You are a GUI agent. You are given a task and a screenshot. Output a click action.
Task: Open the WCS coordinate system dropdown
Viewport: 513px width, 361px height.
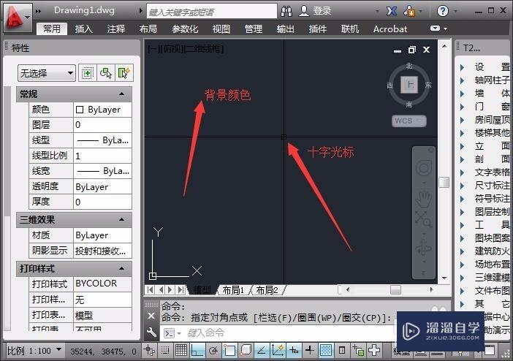tap(409, 121)
